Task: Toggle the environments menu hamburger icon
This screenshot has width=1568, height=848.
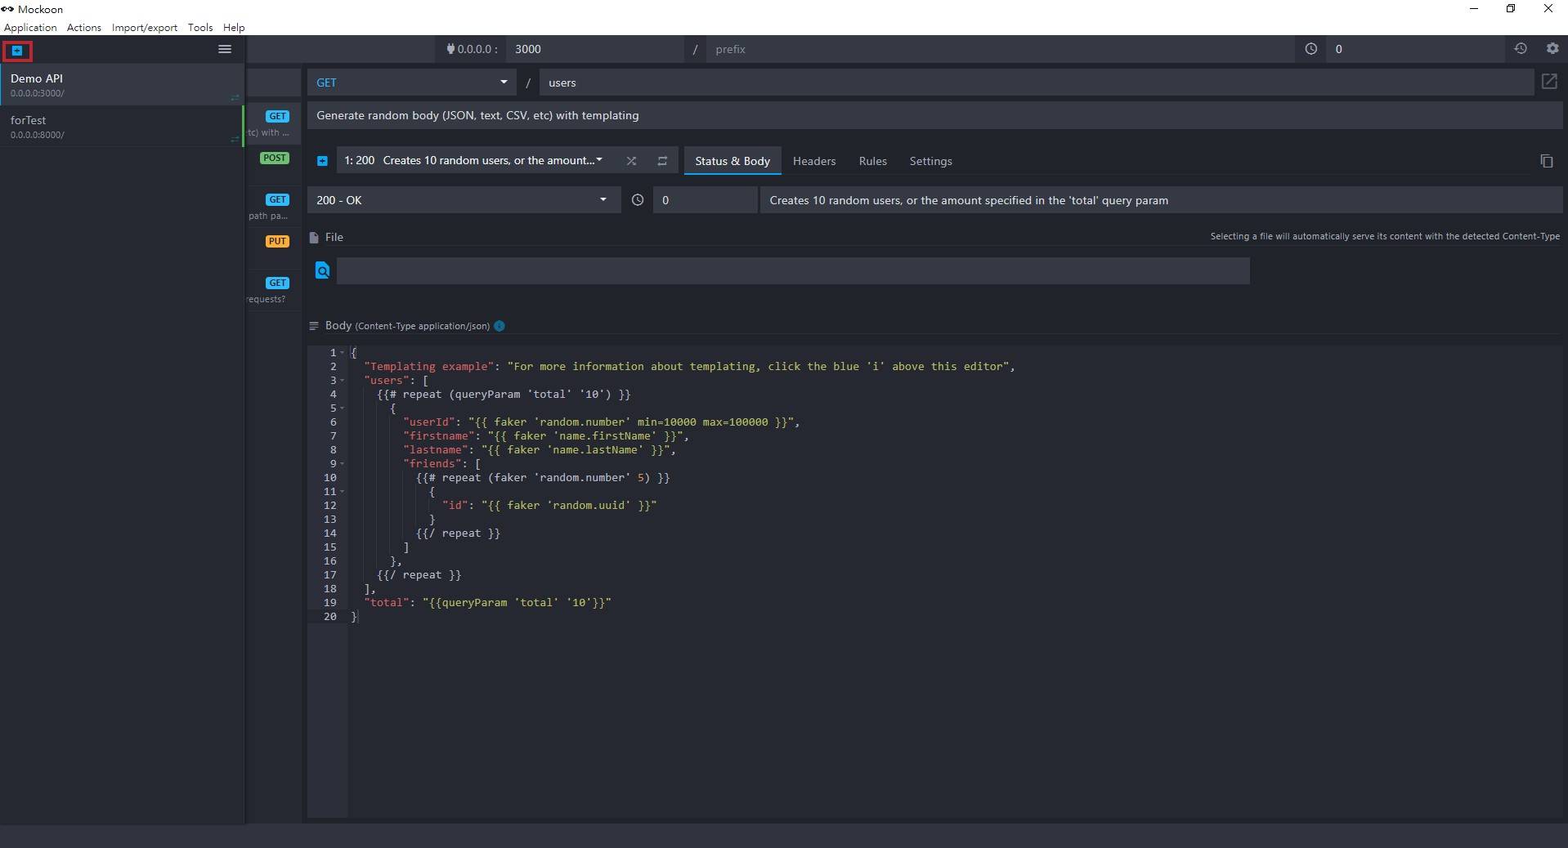Action: [225, 49]
